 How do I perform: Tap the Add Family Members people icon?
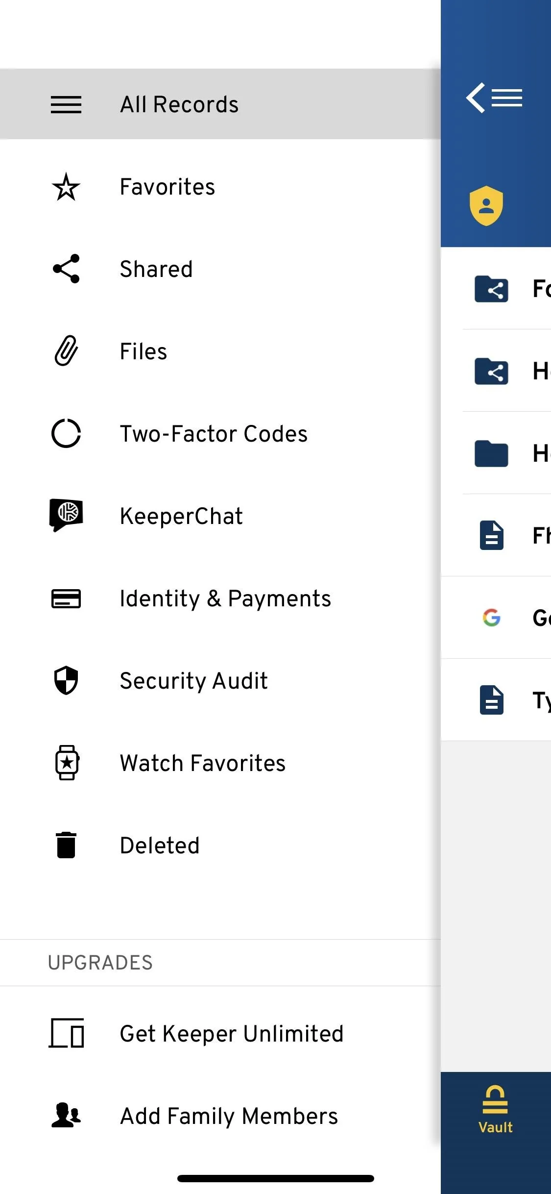[66, 1115]
